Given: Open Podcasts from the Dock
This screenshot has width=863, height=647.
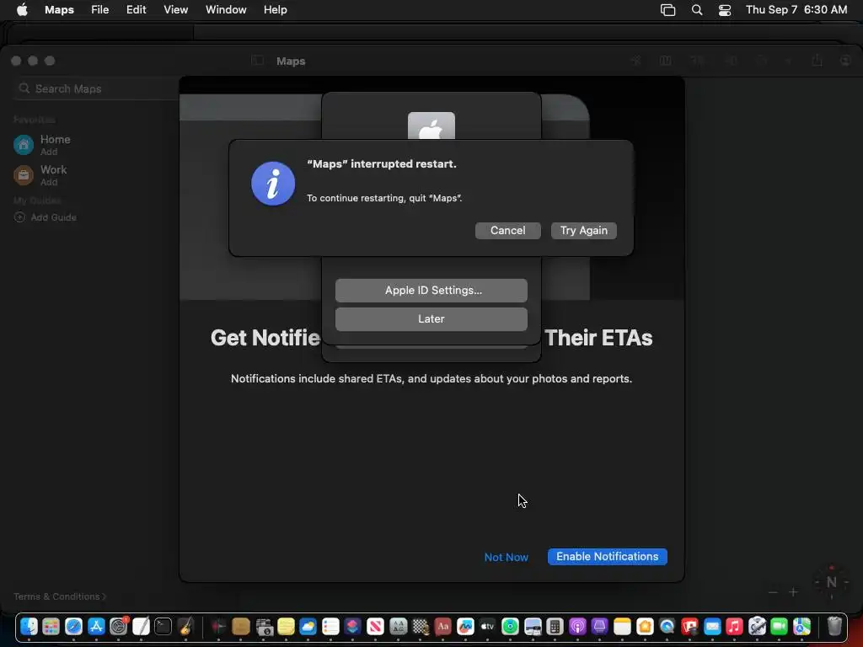Looking at the screenshot, I should [577, 627].
